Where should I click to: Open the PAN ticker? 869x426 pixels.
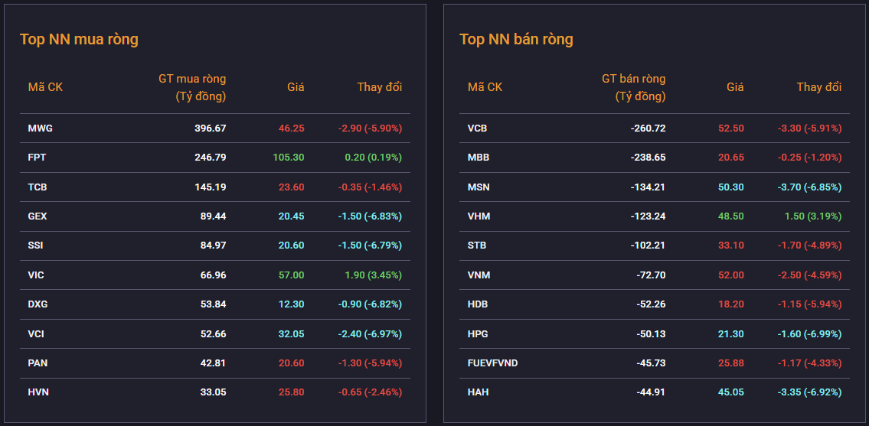(37, 363)
